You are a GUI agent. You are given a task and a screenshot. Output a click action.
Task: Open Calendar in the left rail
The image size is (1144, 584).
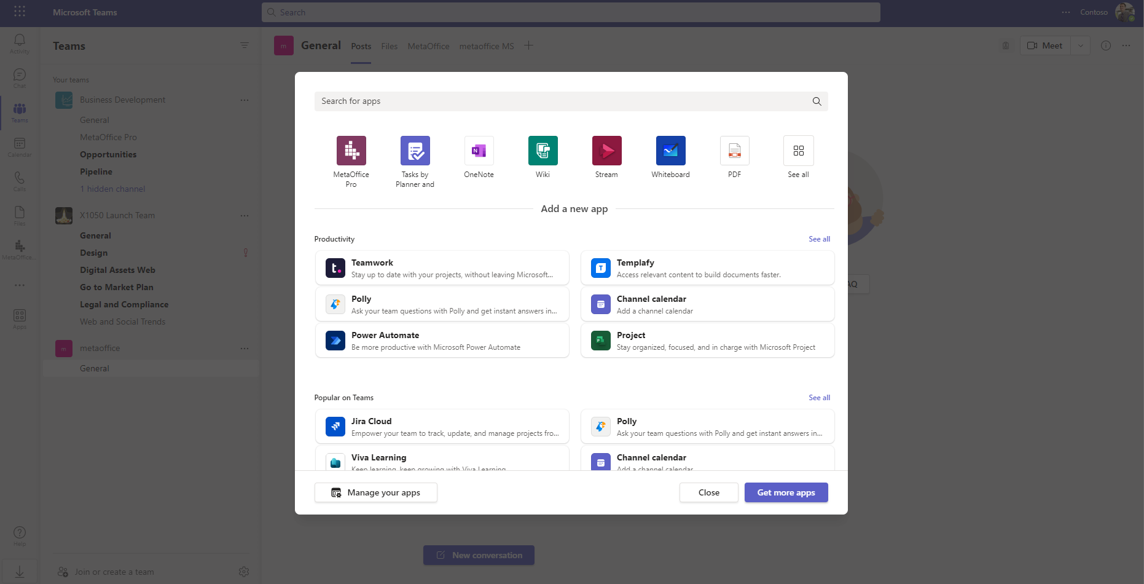click(x=20, y=147)
